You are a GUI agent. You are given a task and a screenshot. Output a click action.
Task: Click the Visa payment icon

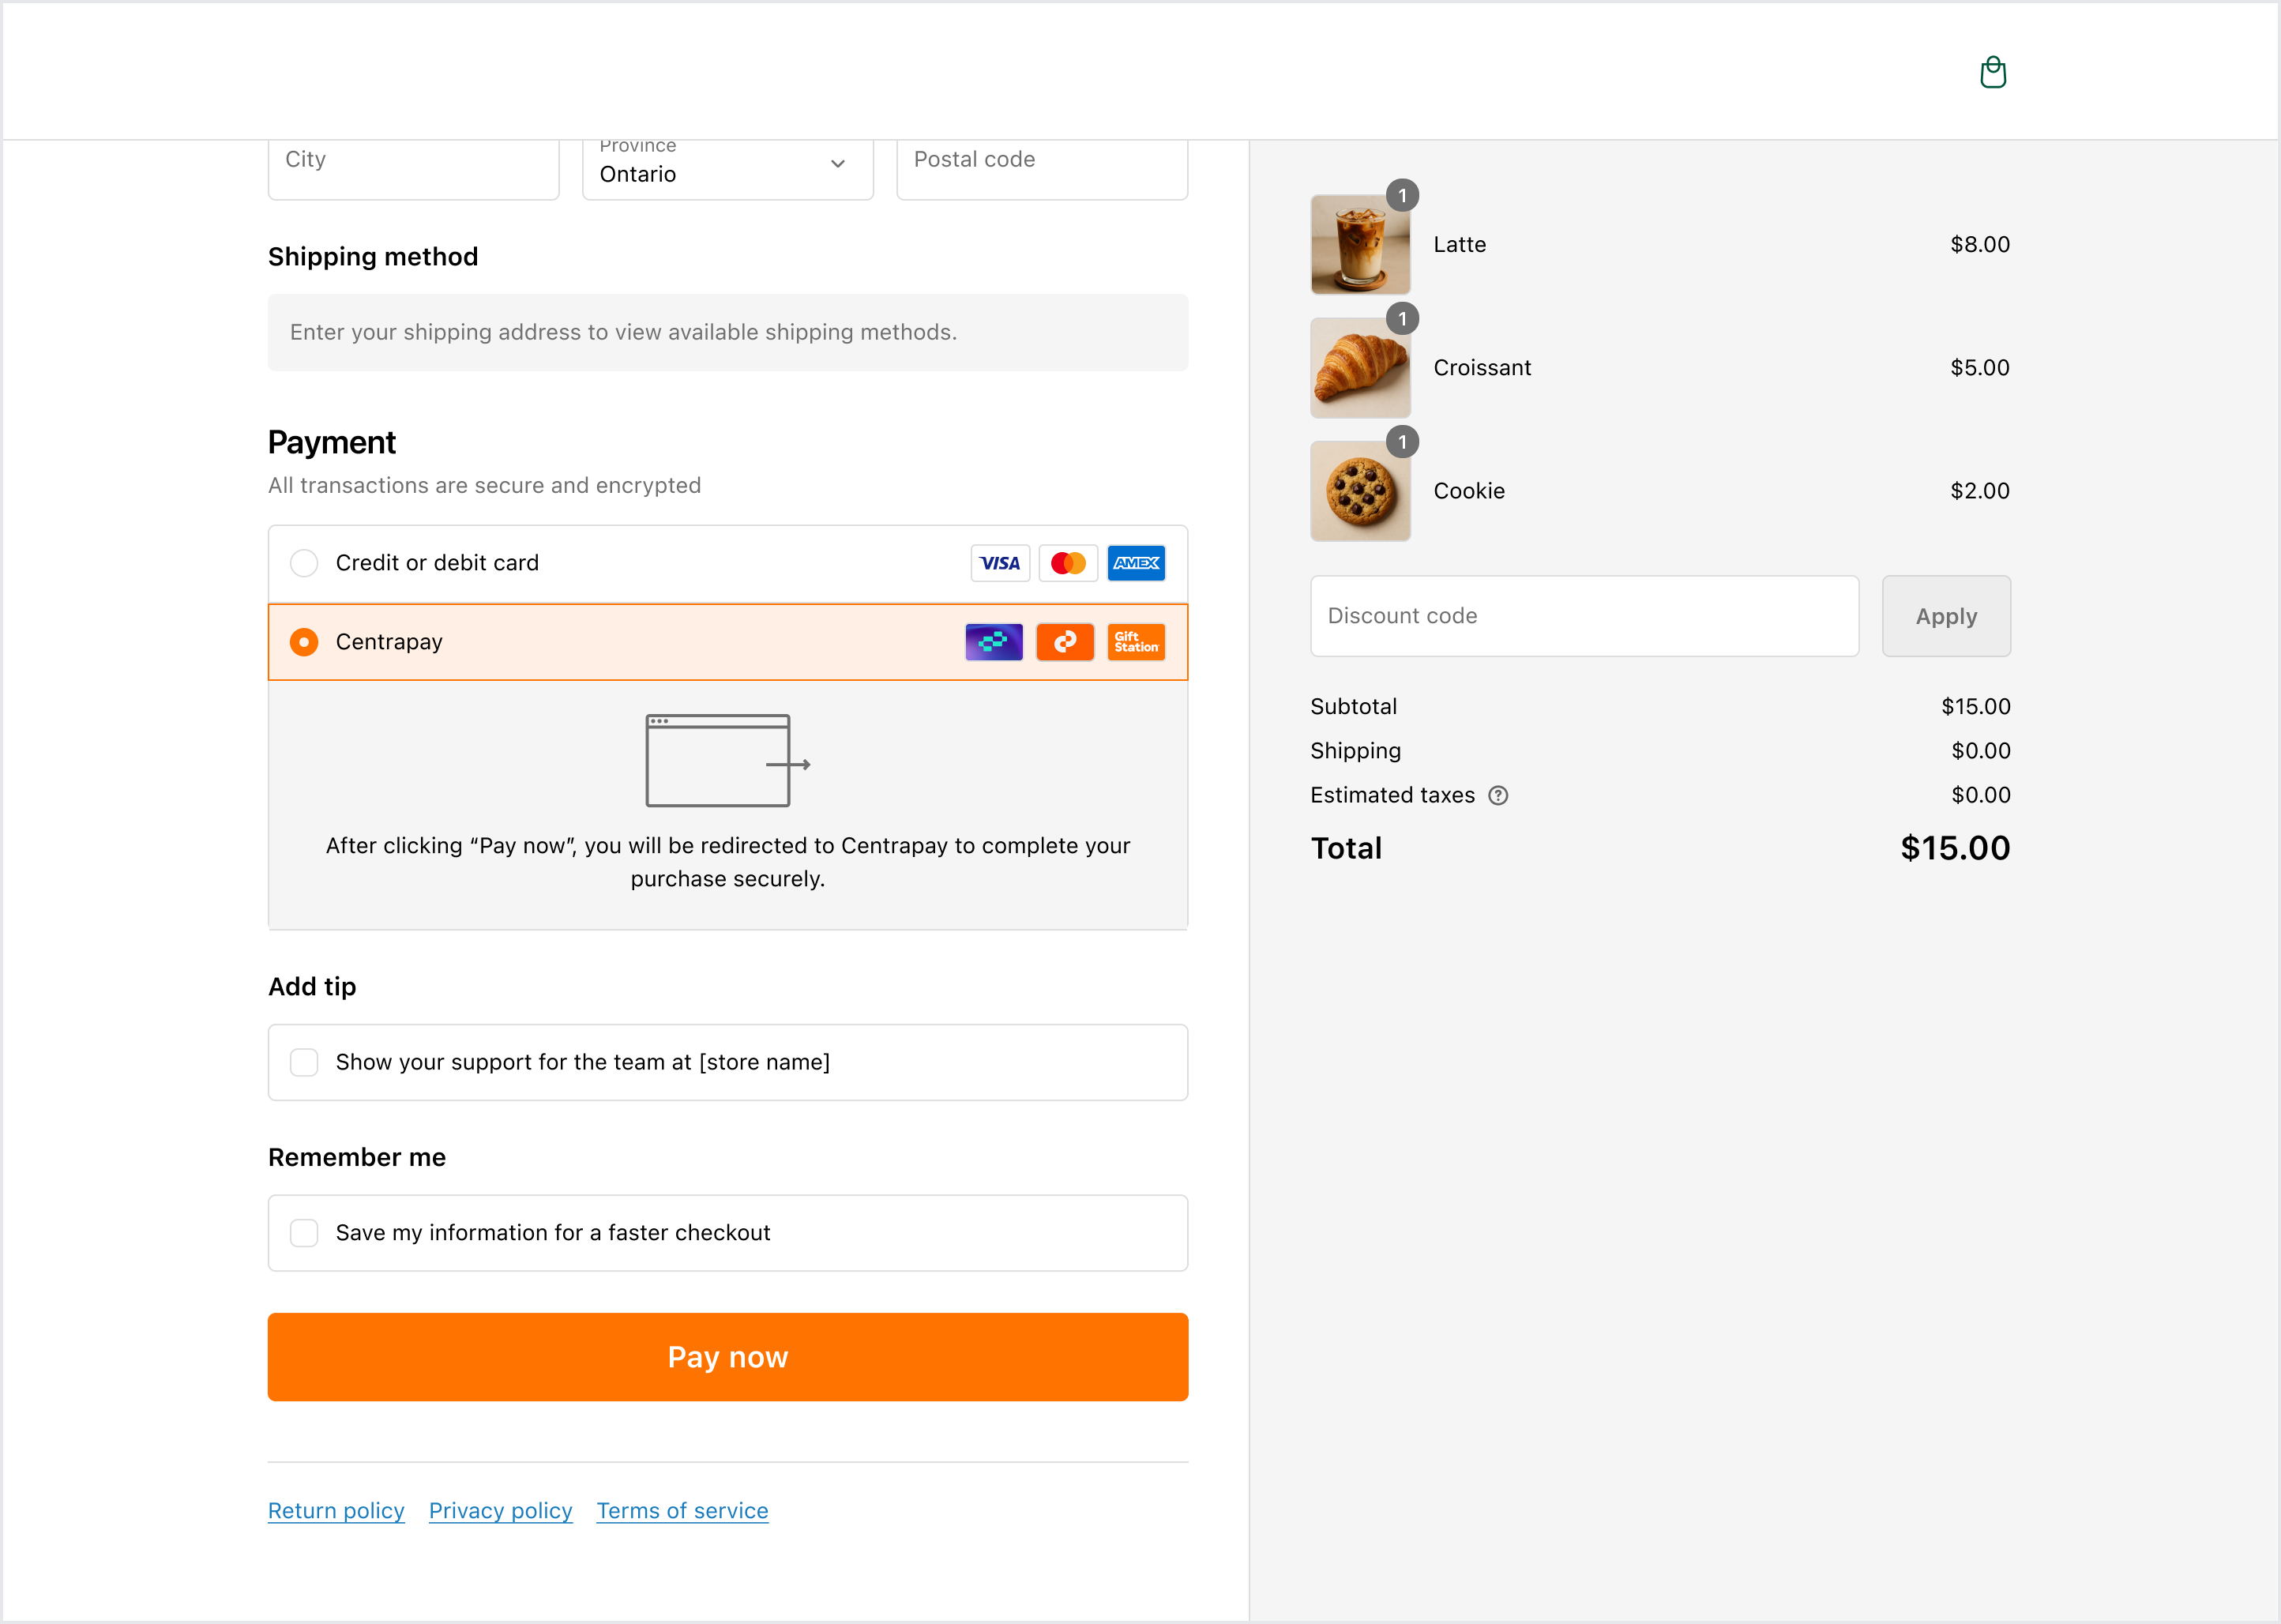point(999,562)
